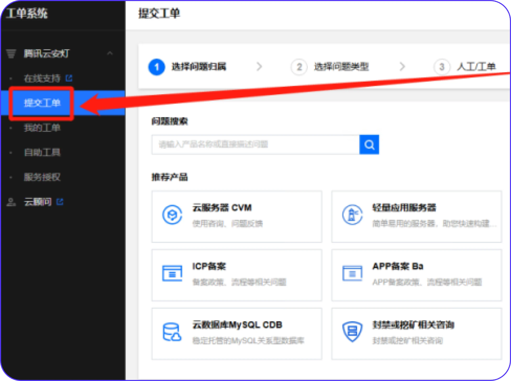Choose the APP备案 Ba card title
This screenshot has height=381, width=511.
click(x=398, y=266)
